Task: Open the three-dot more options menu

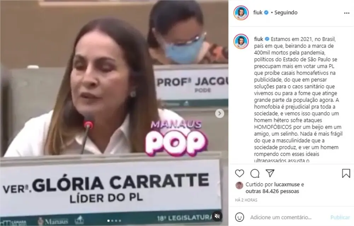Action: point(347,13)
